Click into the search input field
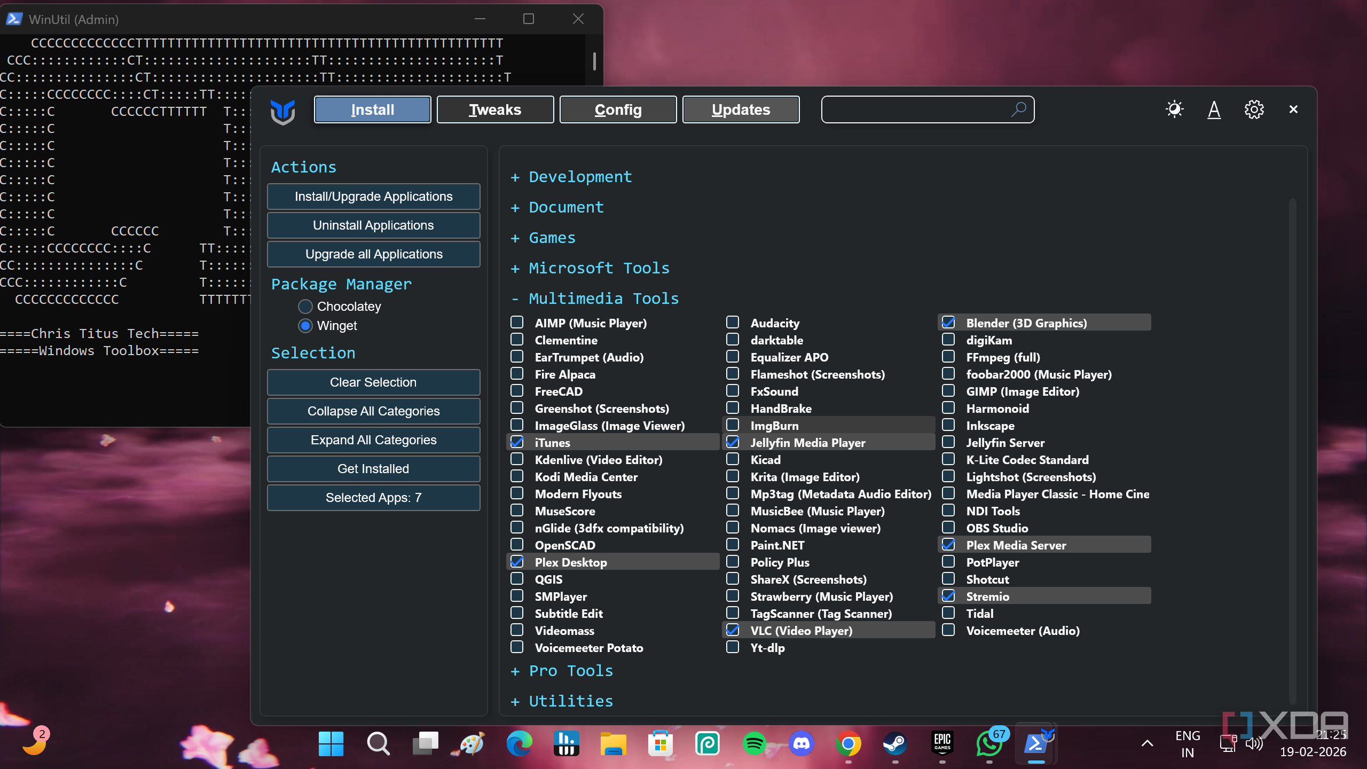This screenshot has height=769, width=1367. click(x=913, y=109)
